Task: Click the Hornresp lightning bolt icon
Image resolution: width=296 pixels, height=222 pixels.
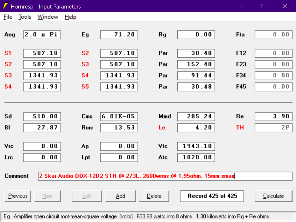Action: [6, 6]
